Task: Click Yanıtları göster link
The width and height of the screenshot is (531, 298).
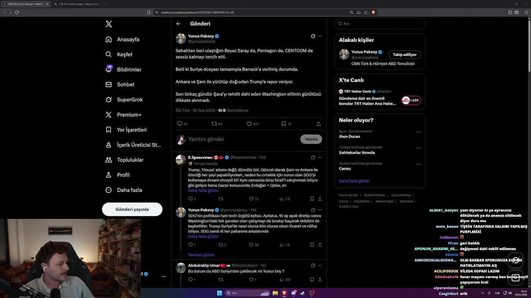Action: pos(201,255)
